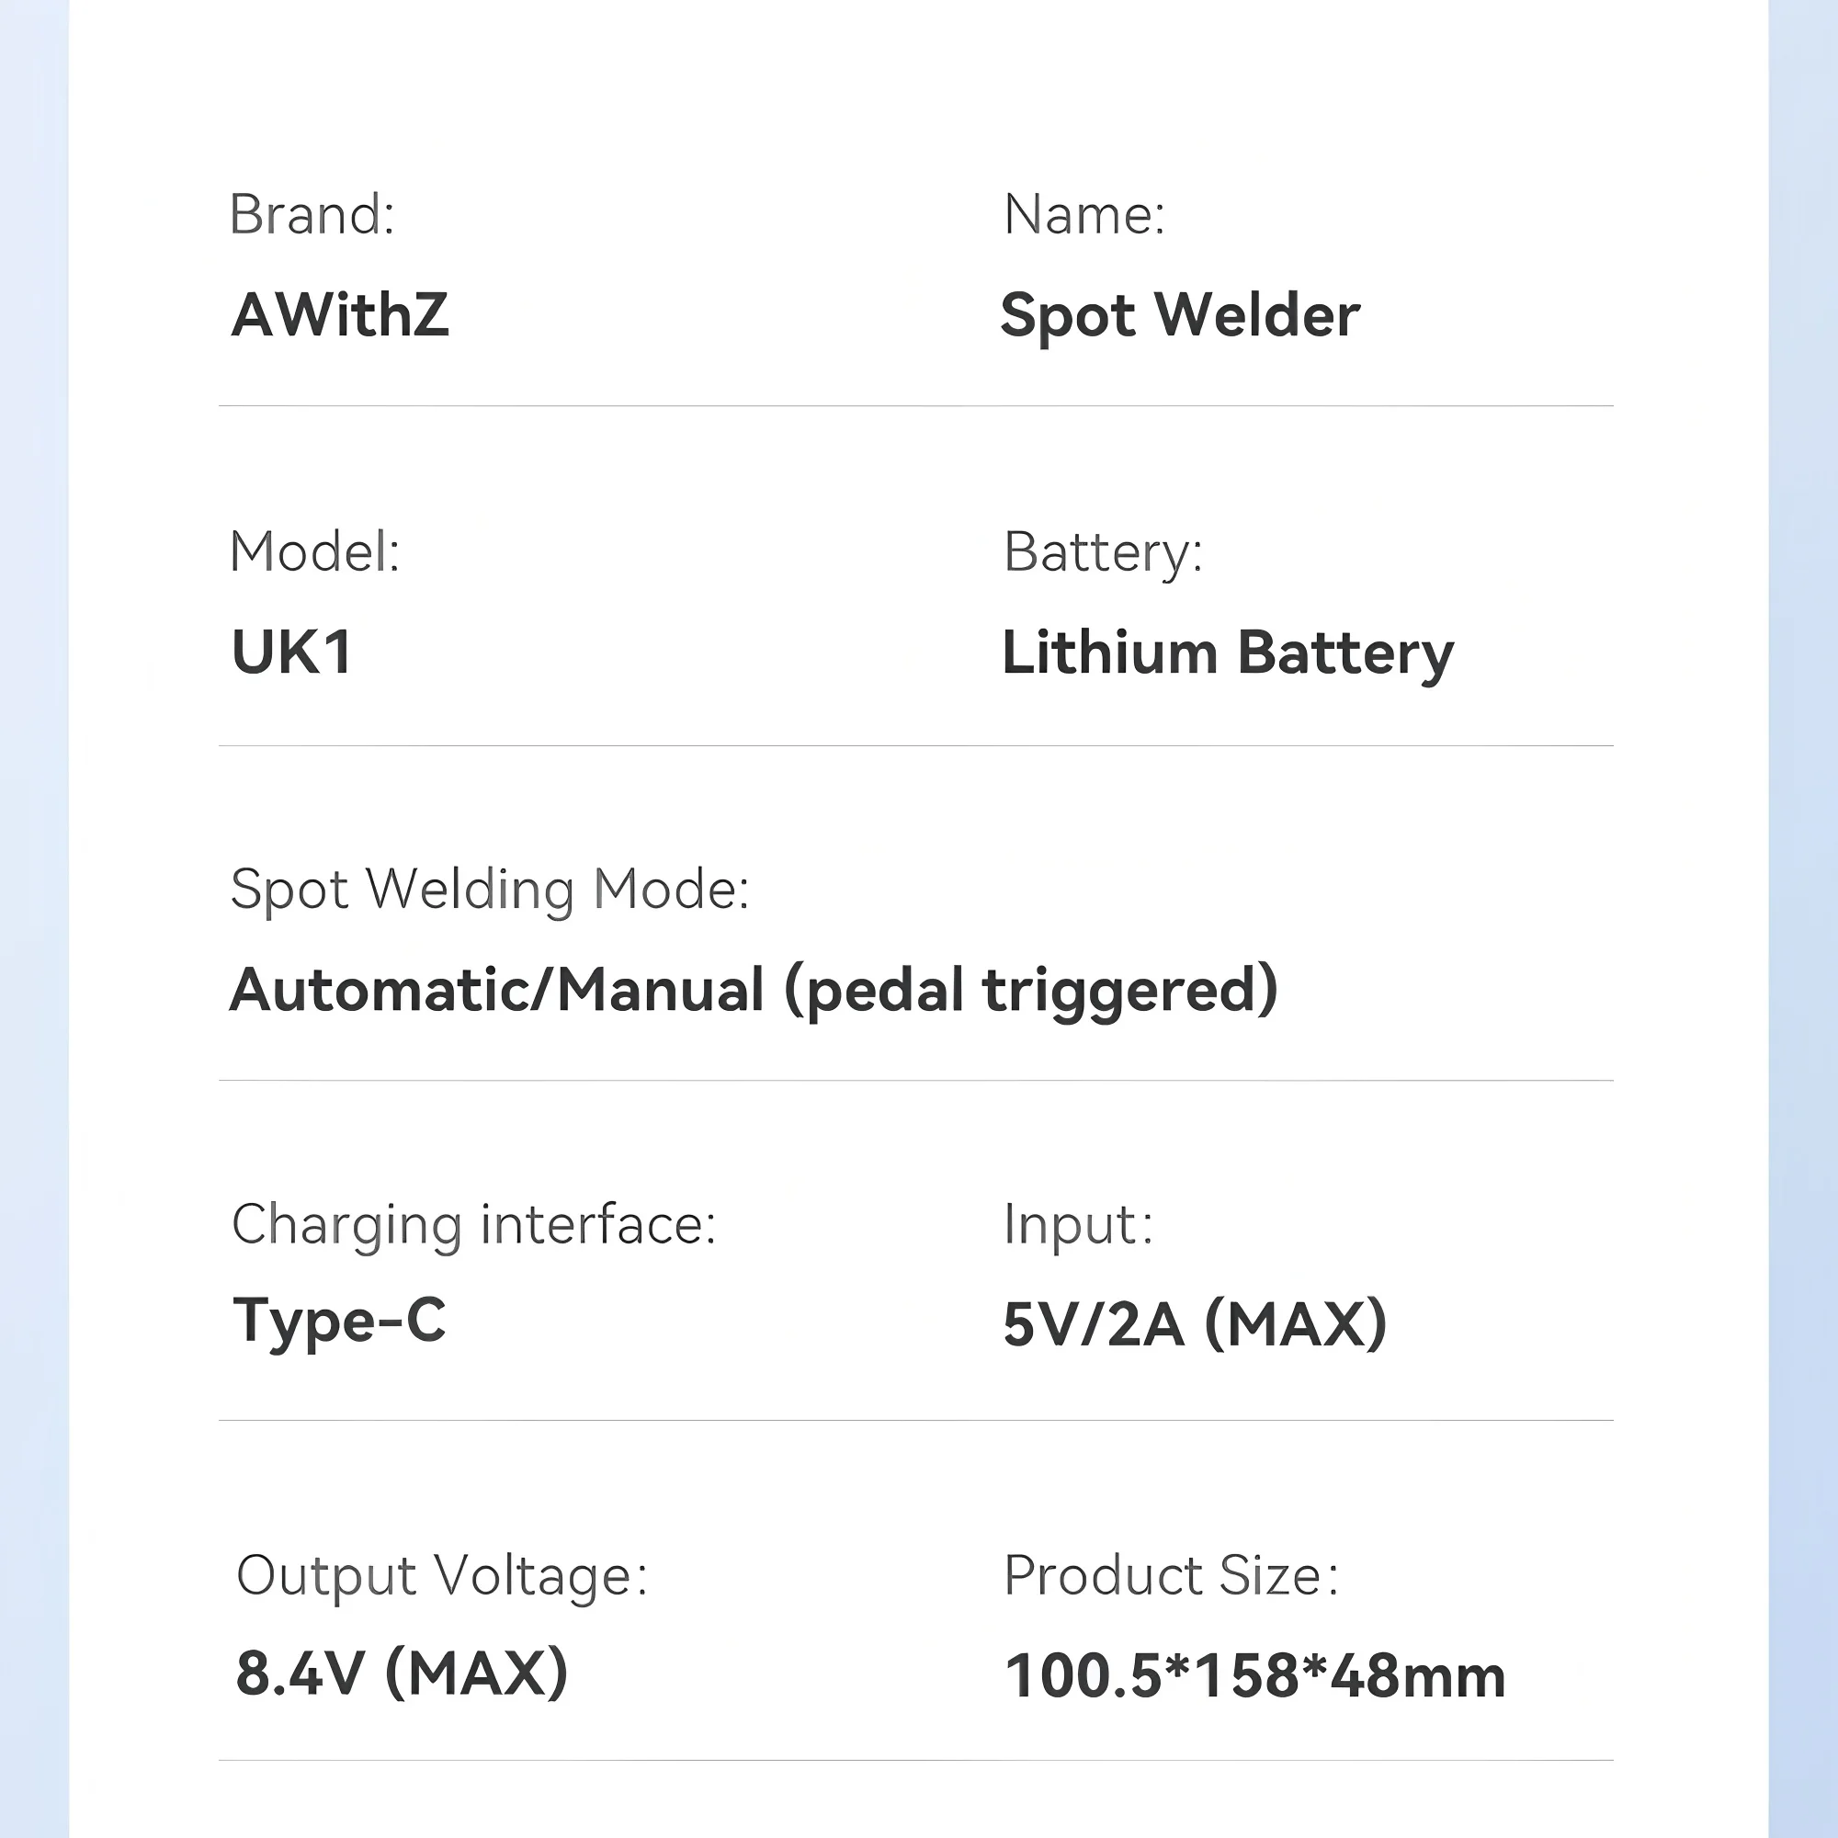1838x1838 pixels.
Task: Click the "Charging interface:" label
Action: [x=474, y=1224]
